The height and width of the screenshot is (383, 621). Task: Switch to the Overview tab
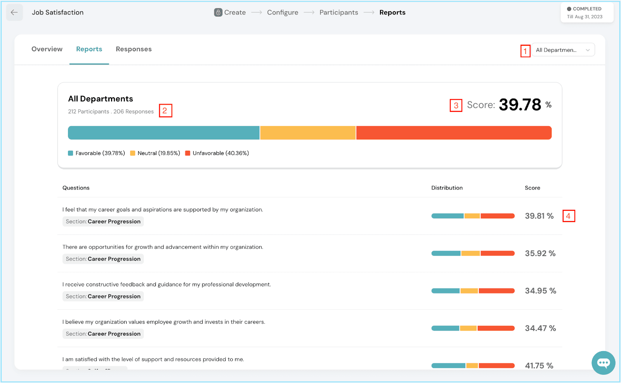pyautogui.click(x=47, y=49)
